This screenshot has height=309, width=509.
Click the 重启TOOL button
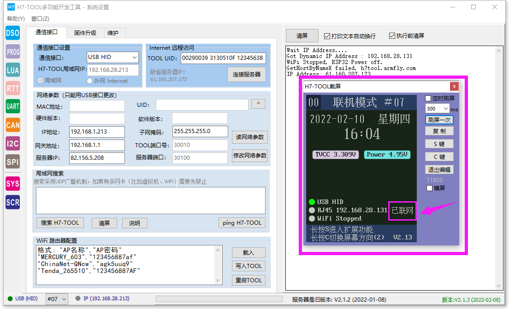(x=249, y=280)
